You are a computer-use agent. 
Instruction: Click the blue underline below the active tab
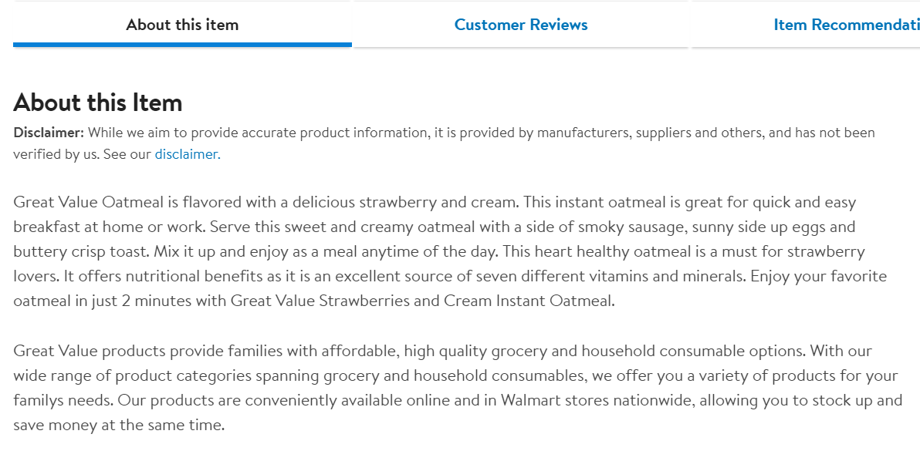[182, 45]
